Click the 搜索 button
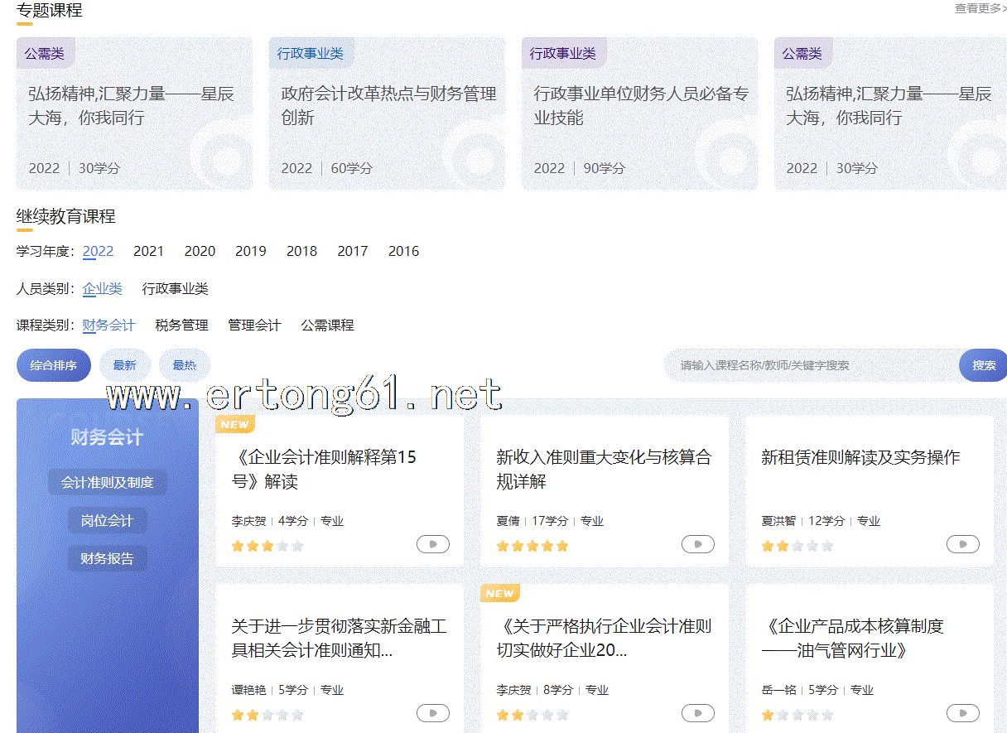This screenshot has width=1007, height=733. point(984,365)
